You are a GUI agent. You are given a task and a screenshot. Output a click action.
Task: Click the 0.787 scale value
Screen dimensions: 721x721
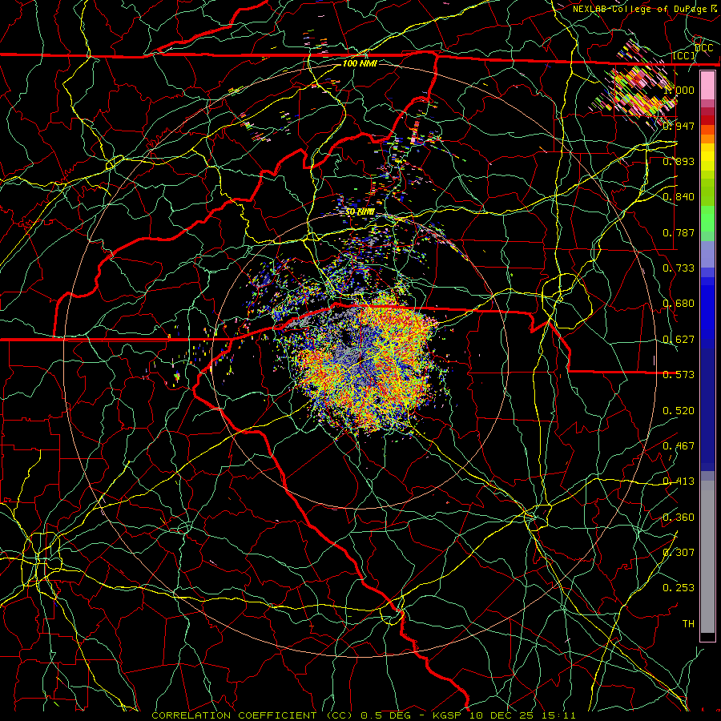[x=679, y=232]
